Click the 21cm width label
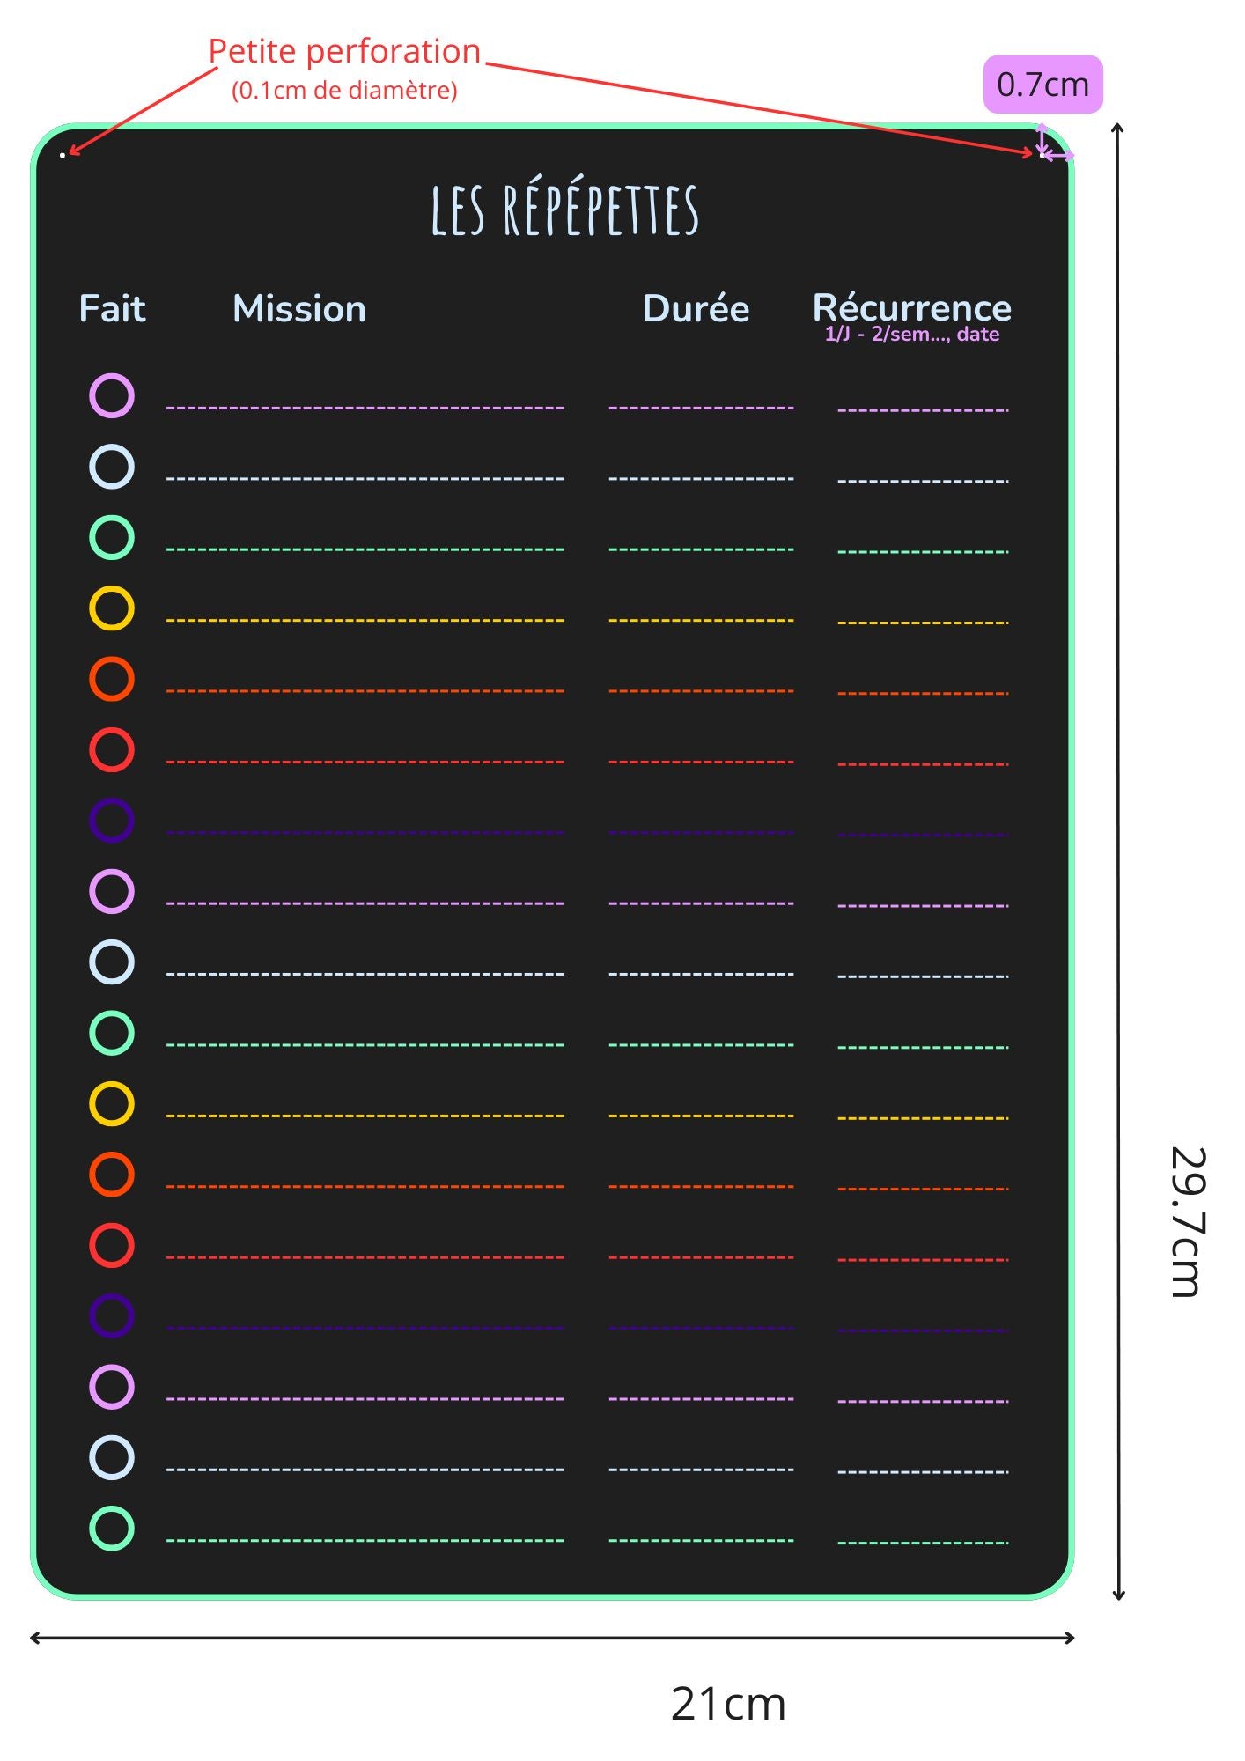This screenshot has width=1245, height=1761. point(727,1704)
